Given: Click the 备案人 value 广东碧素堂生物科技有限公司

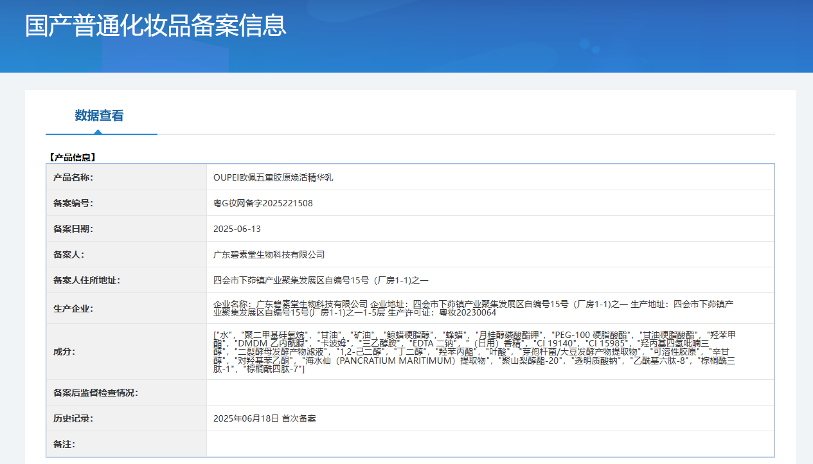Looking at the screenshot, I should [269, 254].
